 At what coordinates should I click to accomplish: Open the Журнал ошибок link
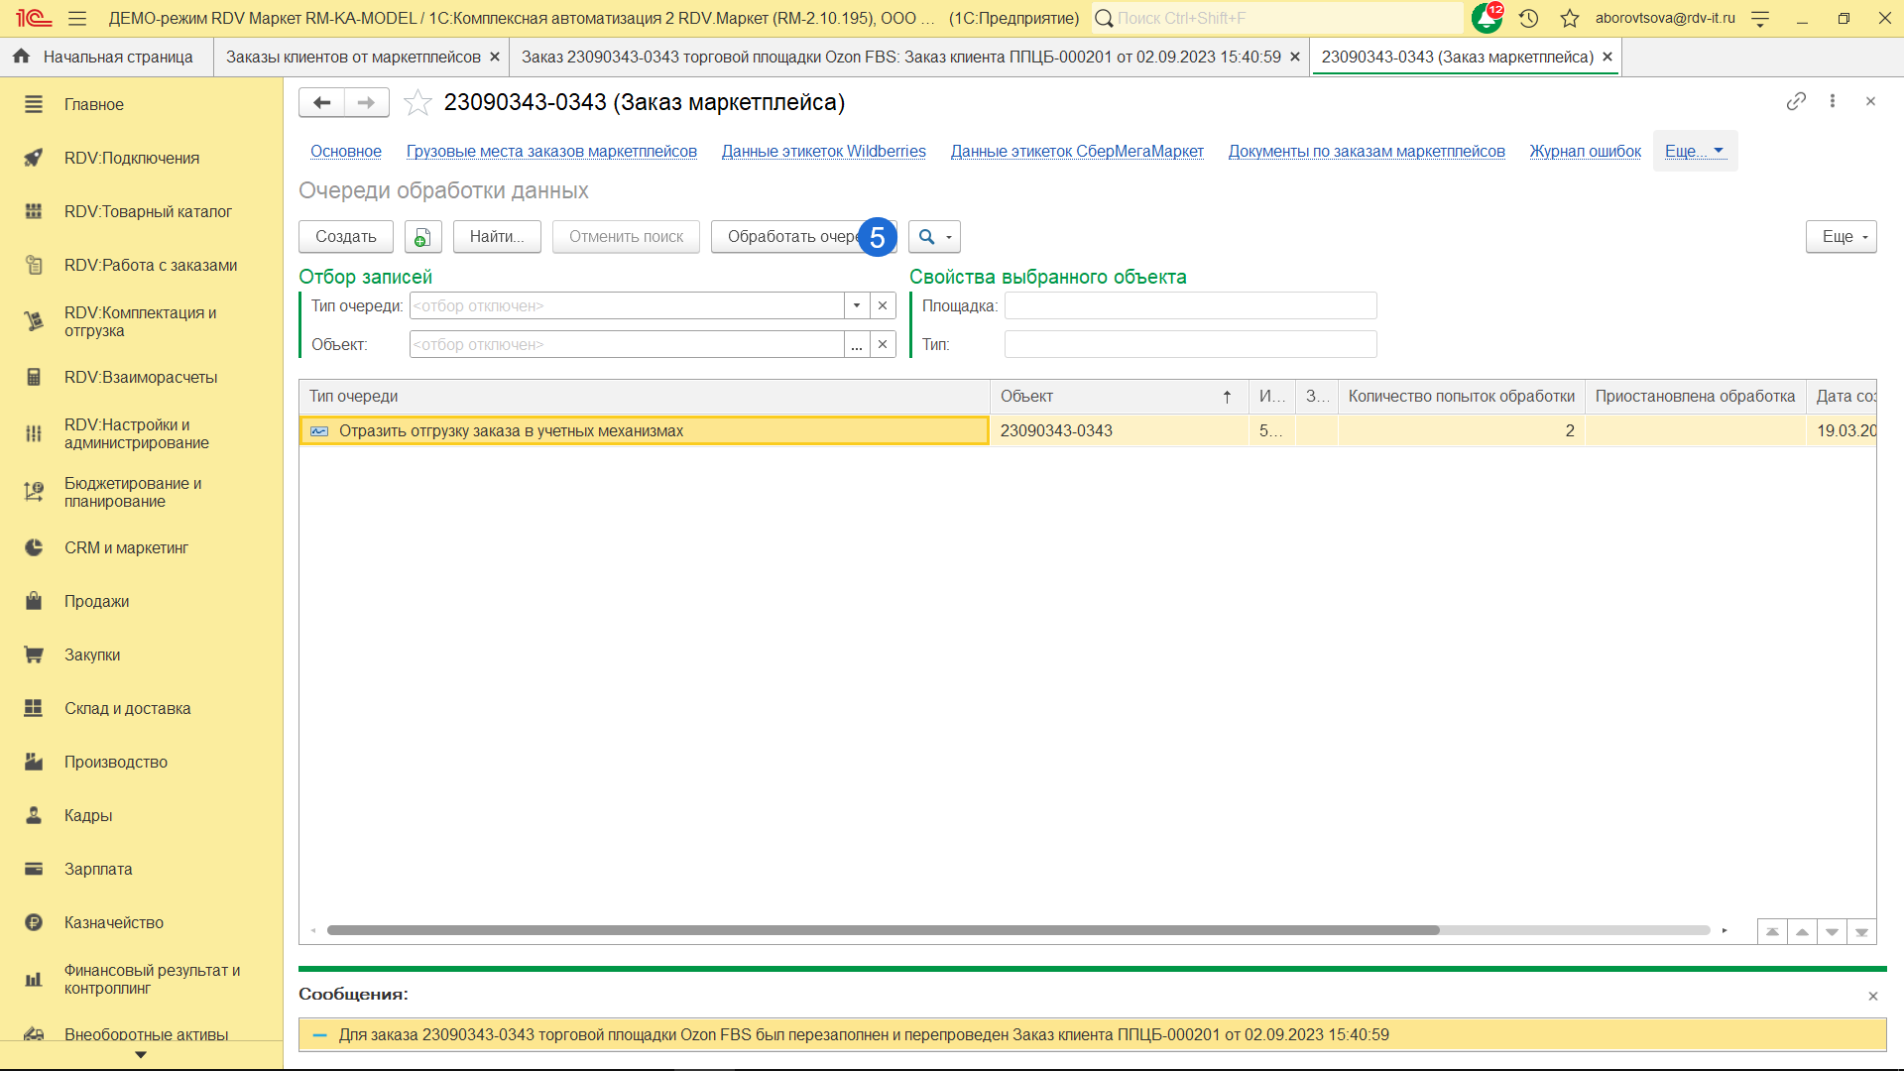point(1585,151)
